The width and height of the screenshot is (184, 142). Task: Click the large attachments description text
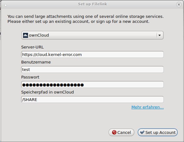[x=86, y=19]
